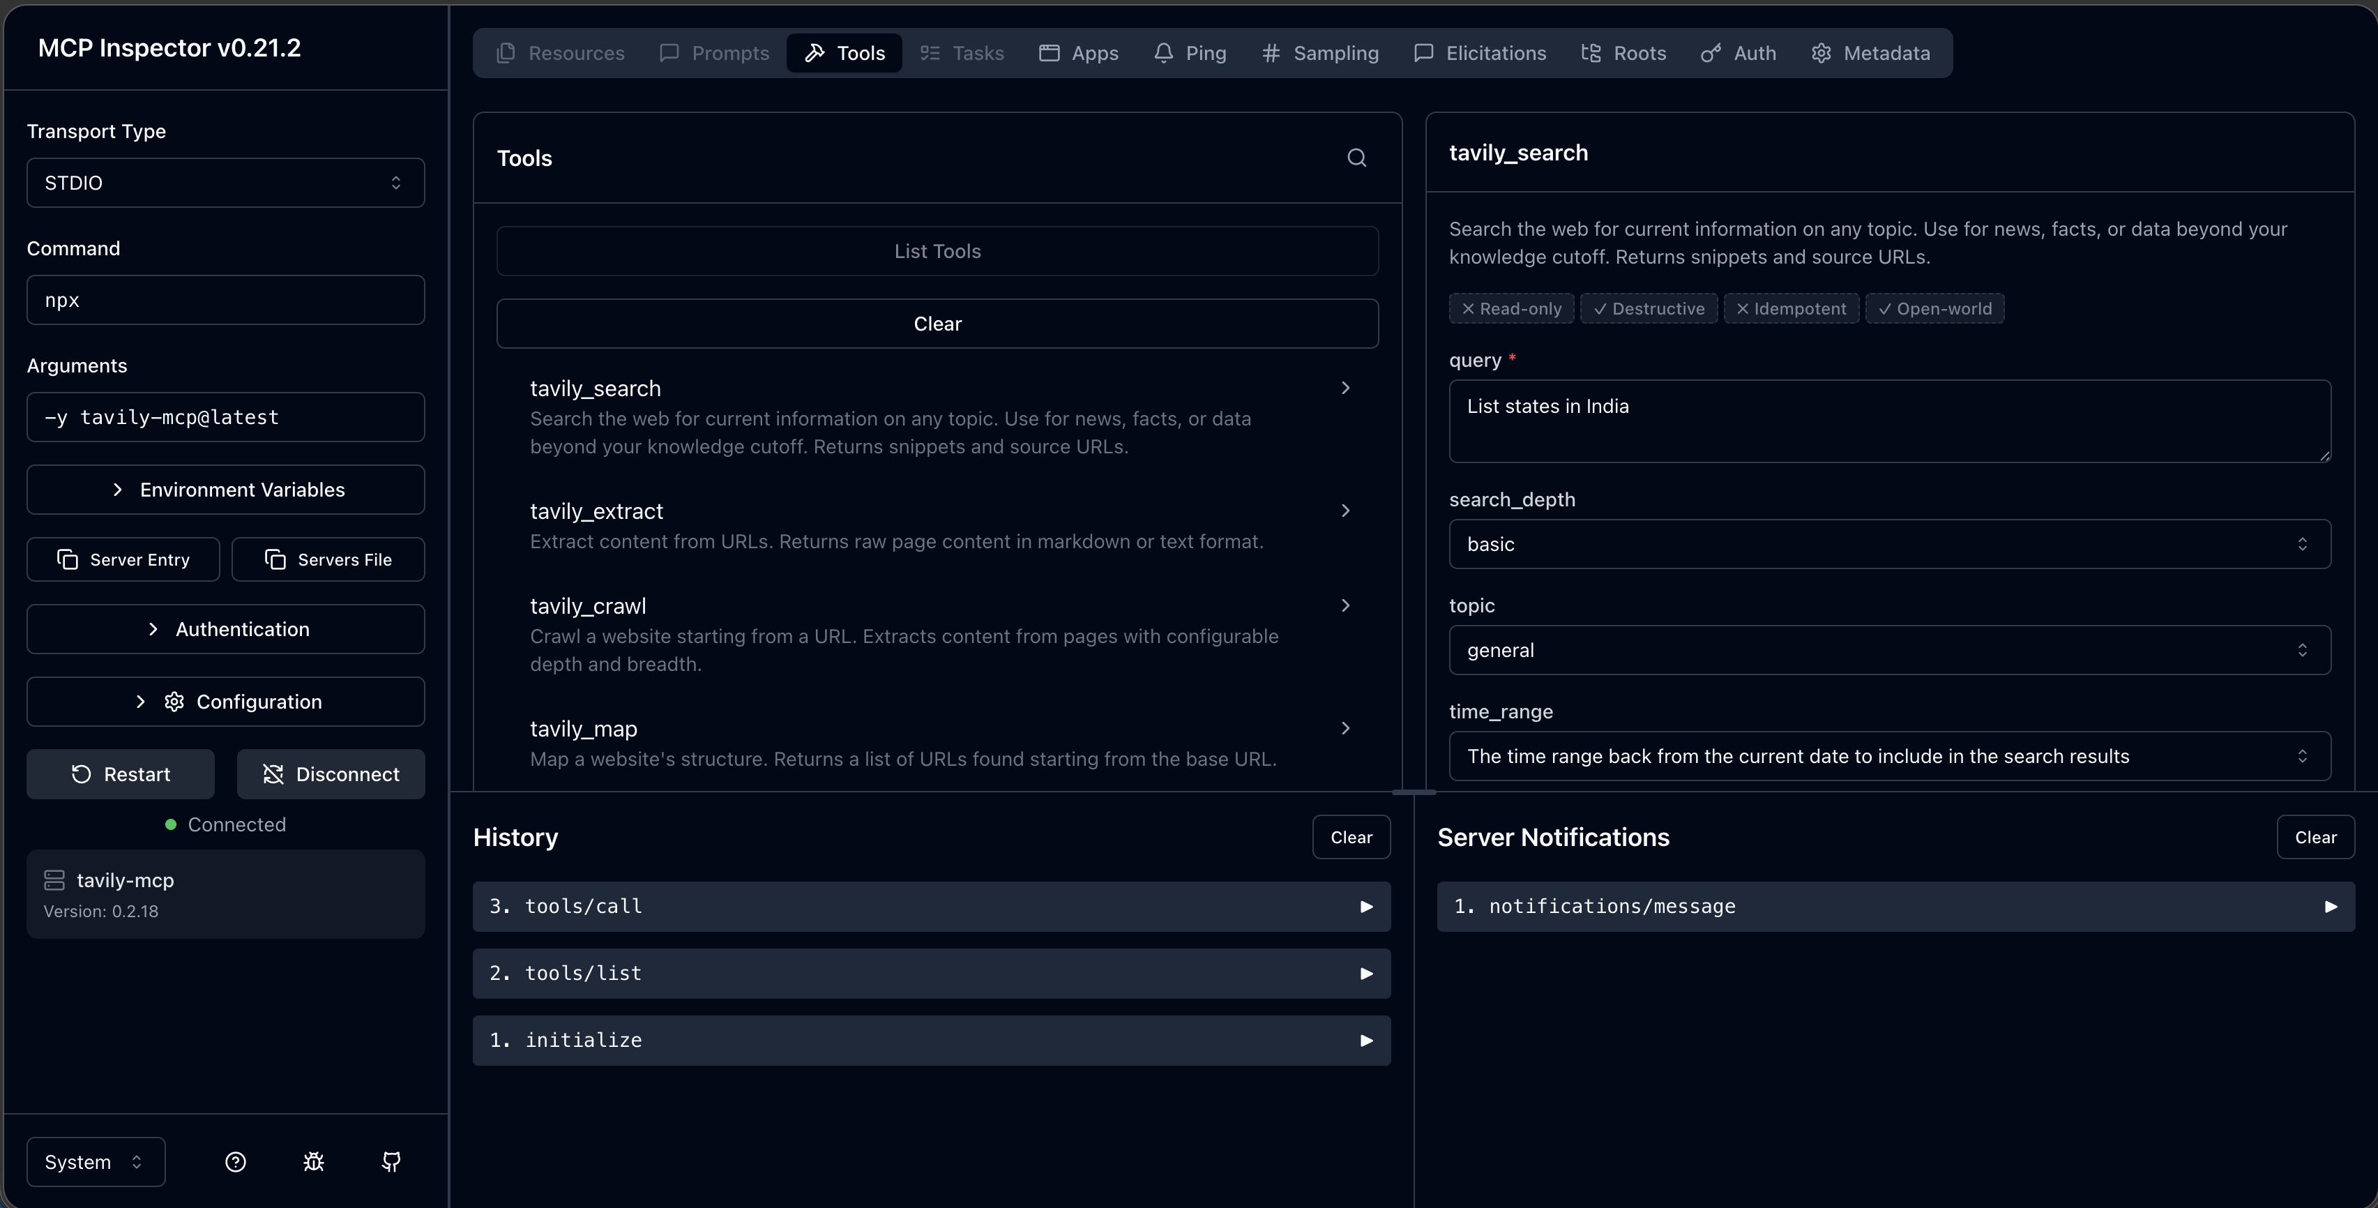Expand the 1. initialize history entry
The image size is (2378, 1208).
932,1041
